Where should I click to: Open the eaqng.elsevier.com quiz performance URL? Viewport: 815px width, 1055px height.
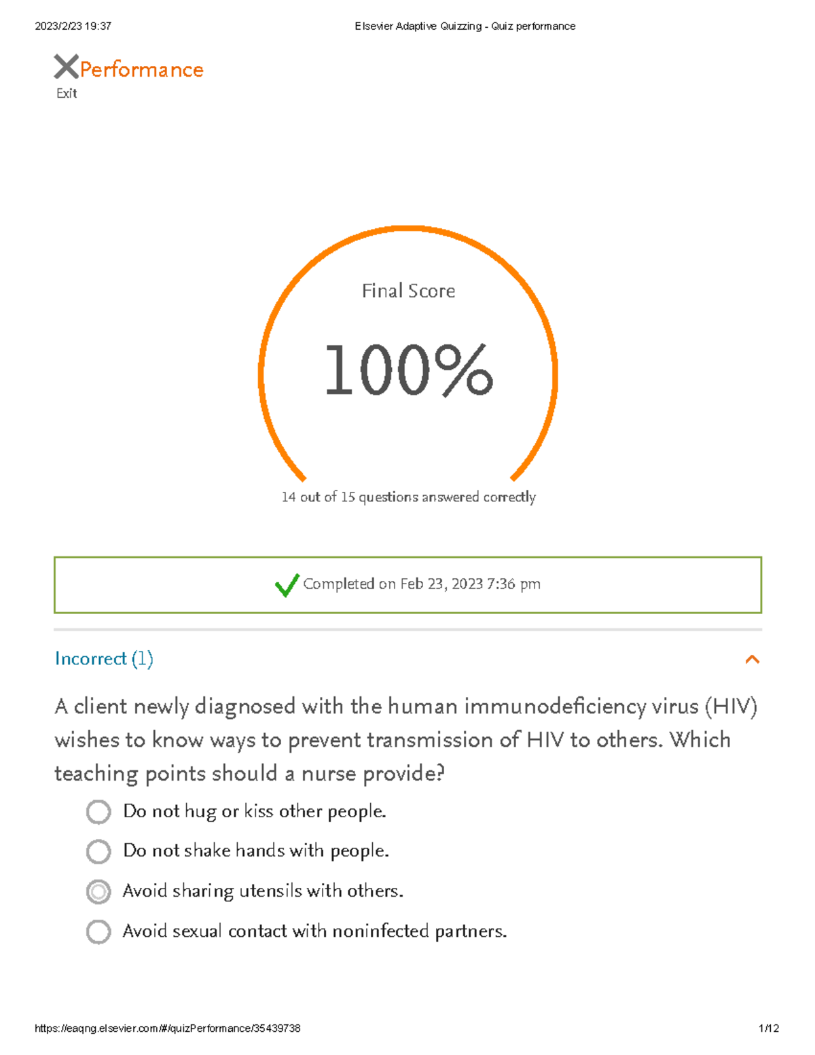pos(168,1028)
